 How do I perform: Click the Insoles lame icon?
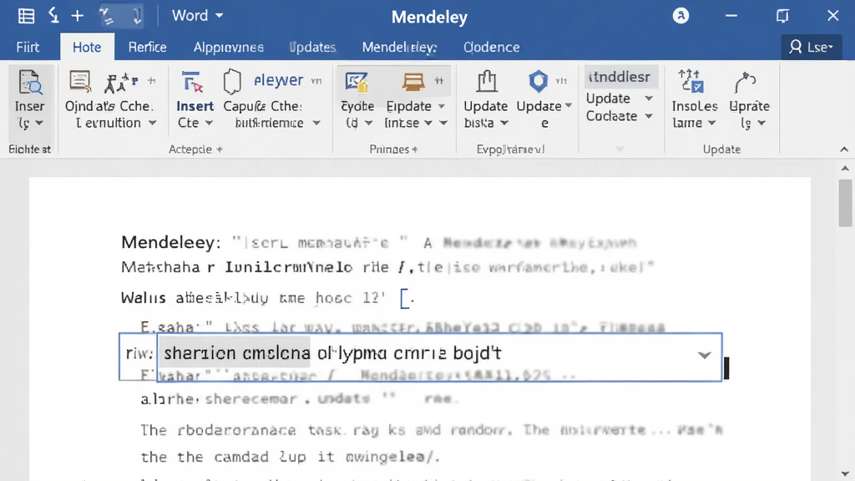pos(691,81)
